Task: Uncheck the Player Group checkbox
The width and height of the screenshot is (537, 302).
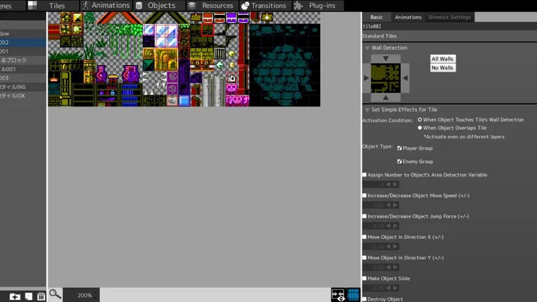Action: pyautogui.click(x=400, y=148)
